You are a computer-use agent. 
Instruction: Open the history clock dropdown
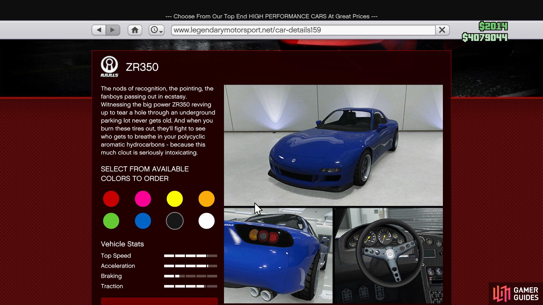click(157, 30)
